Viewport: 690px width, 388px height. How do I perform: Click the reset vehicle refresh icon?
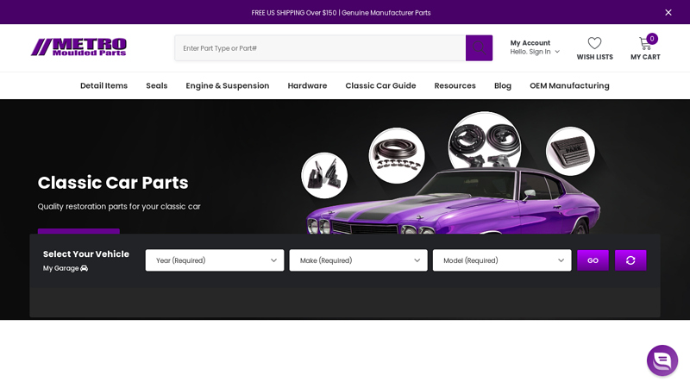[x=630, y=260]
